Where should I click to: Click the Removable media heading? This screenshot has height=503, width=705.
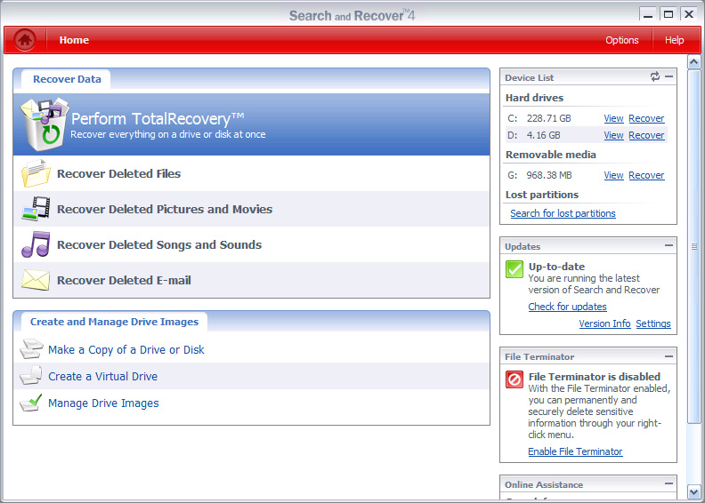pyautogui.click(x=550, y=155)
